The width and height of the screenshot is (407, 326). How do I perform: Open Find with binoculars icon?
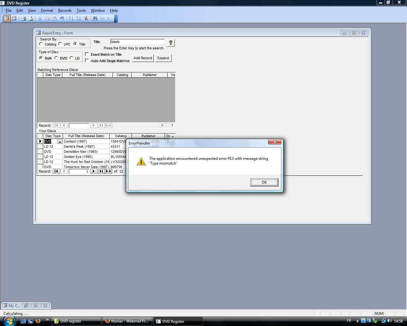95,18
